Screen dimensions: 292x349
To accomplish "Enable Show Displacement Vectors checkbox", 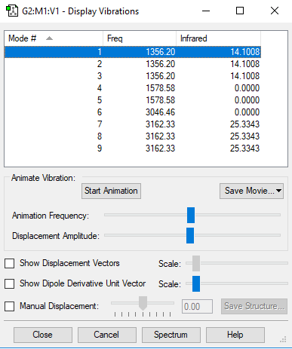I will [10, 264].
